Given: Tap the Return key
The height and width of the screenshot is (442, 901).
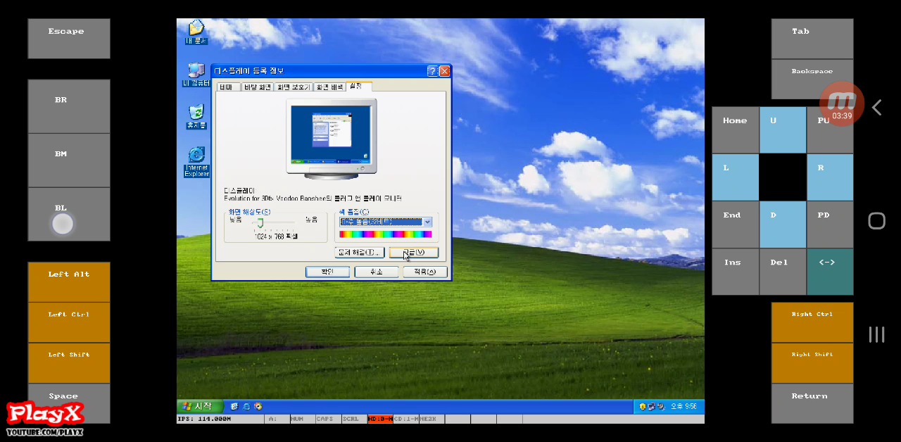Looking at the screenshot, I should [812, 403].
